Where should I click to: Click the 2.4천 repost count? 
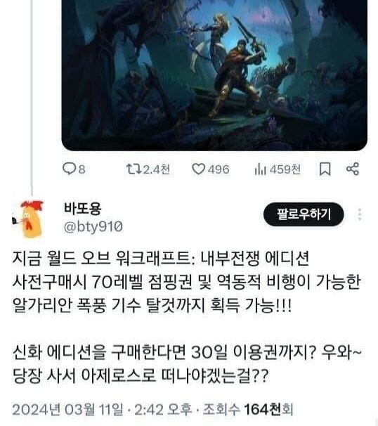click(x=157, y=169)
